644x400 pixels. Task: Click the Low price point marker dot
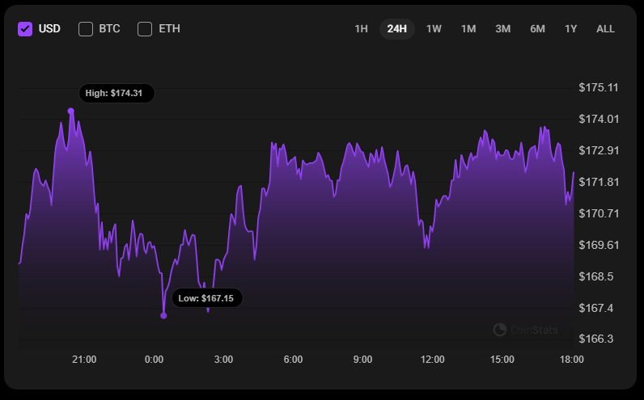(x=163, y=315)
